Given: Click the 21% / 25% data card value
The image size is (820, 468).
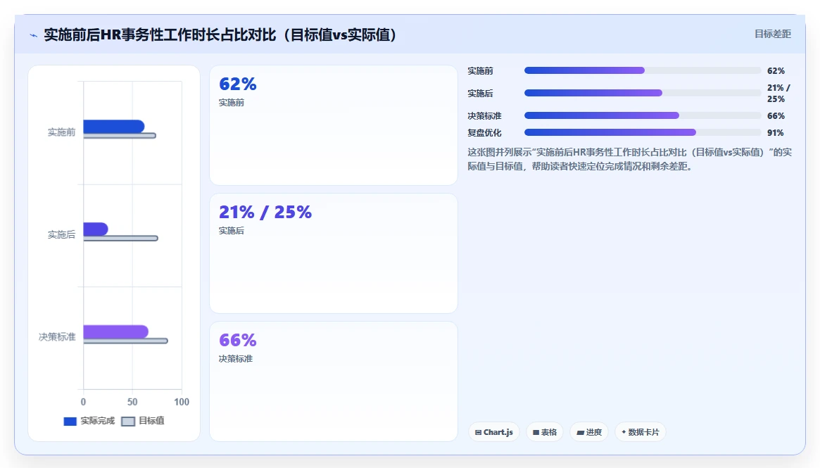Looking at the screenshot, I should [x=265, y=212].
